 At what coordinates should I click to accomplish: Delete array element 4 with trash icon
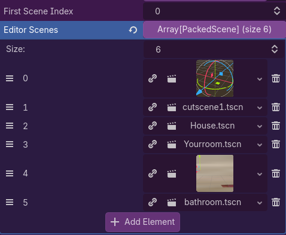[276, 173]
